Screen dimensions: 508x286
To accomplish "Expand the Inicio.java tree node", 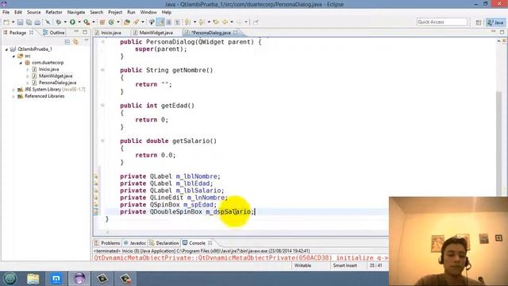I will pos(28,69).
